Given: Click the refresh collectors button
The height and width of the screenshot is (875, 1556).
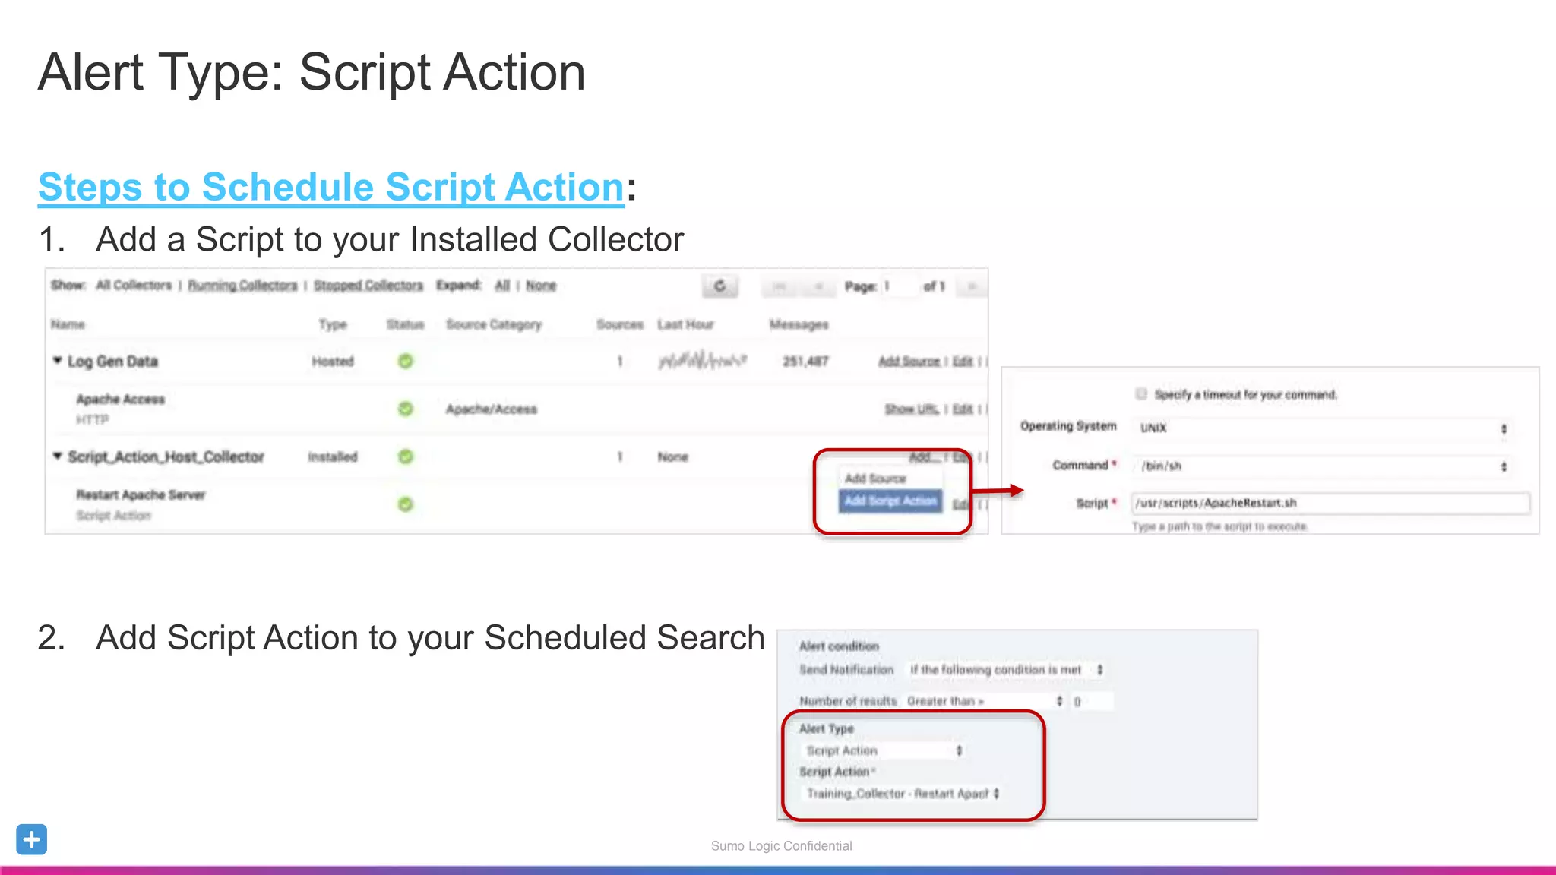Looking at the screenshot, I should [719, 286].
